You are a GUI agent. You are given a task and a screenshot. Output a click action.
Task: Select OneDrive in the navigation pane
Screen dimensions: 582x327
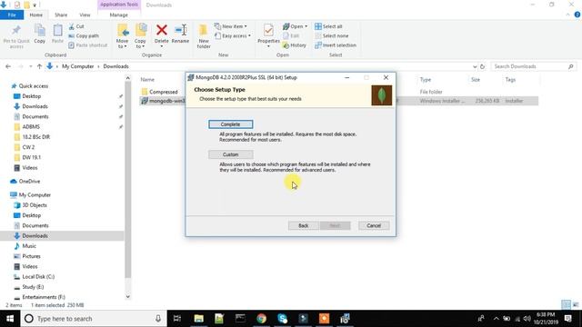pos(29,182)
